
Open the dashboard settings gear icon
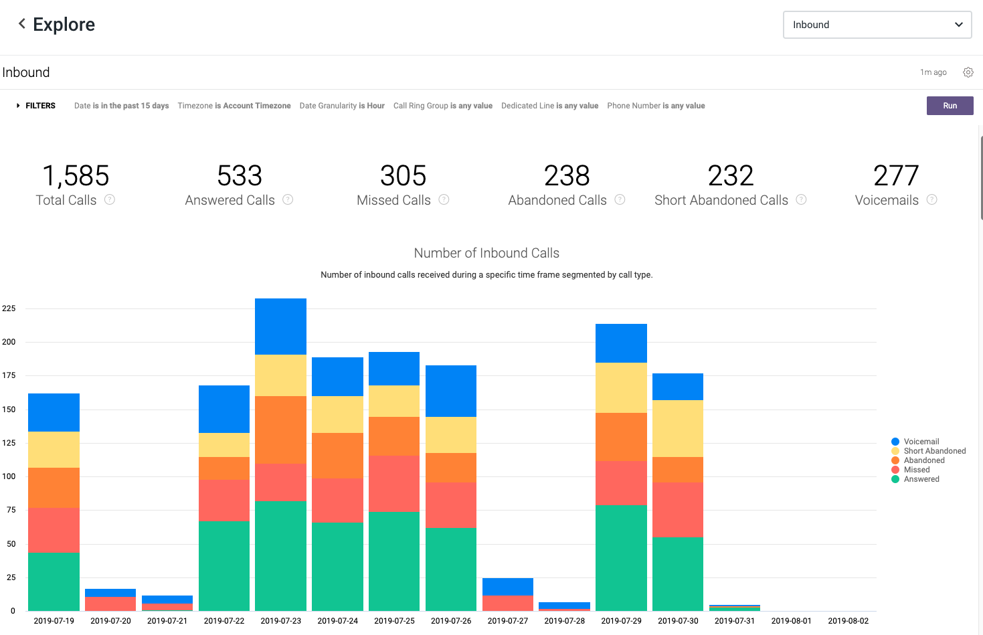coord(968,72)
